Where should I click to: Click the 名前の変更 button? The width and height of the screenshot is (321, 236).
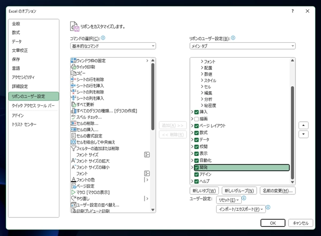point(278,191)
